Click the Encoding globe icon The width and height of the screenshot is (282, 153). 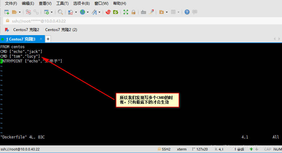[x=83, y=12]
